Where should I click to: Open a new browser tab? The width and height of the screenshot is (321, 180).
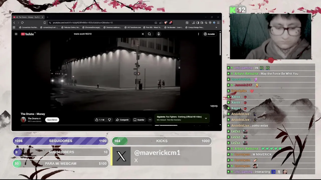click(x=47, y=17)
